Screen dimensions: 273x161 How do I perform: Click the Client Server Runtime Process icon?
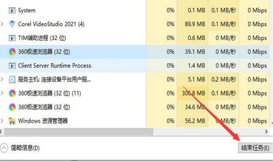point(12,66)
